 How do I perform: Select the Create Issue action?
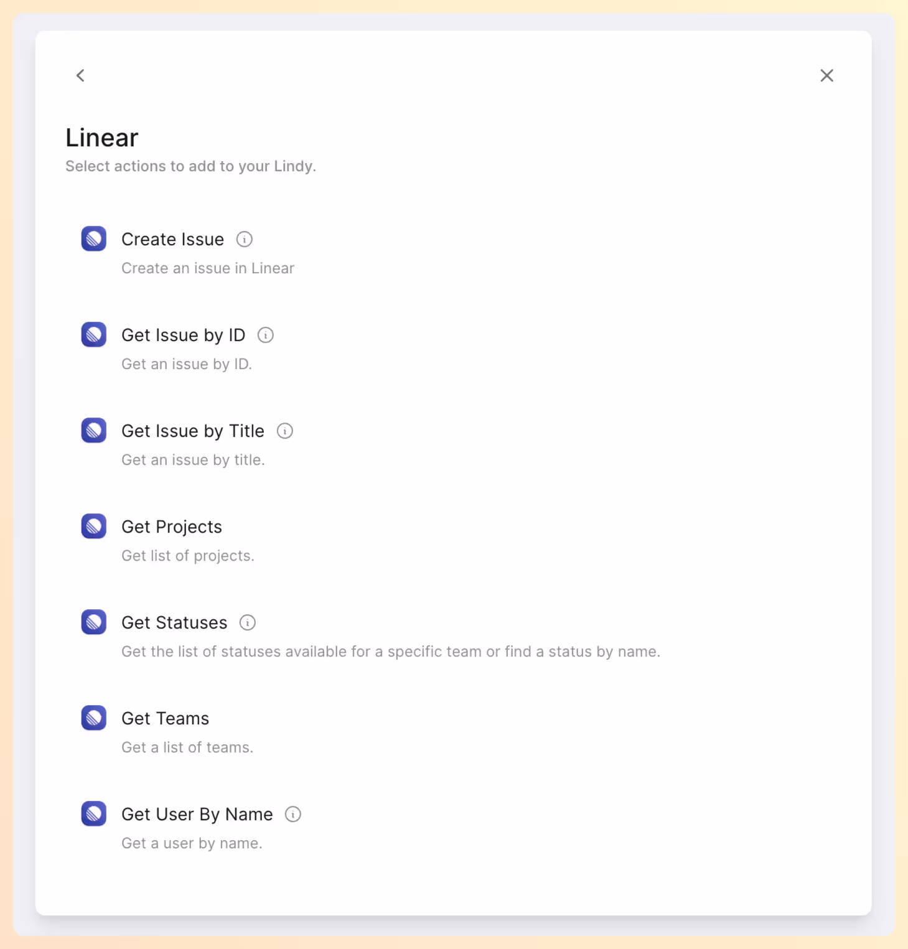coord(172,240)
